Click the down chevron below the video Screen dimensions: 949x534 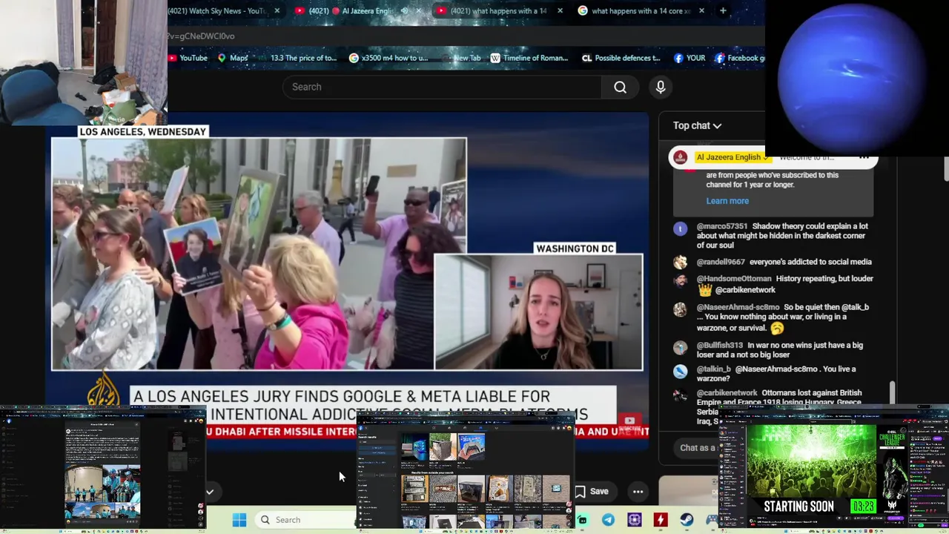[x=210, y=492]
